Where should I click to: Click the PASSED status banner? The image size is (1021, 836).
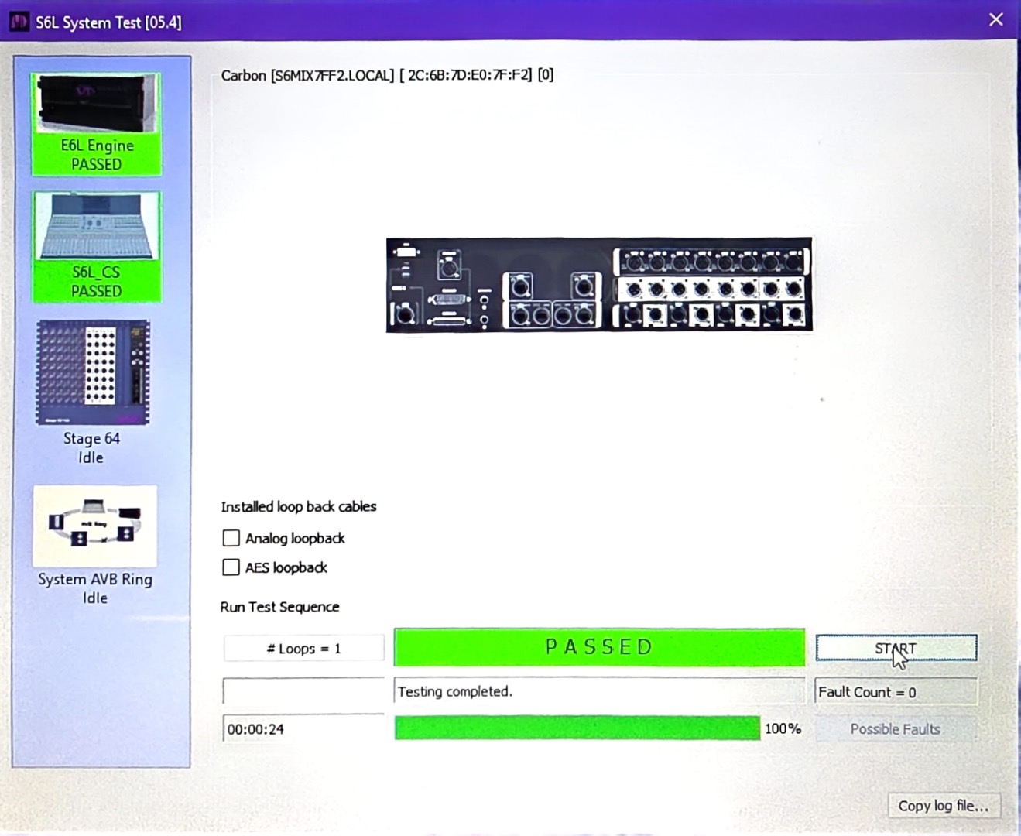tap(599, 647)
